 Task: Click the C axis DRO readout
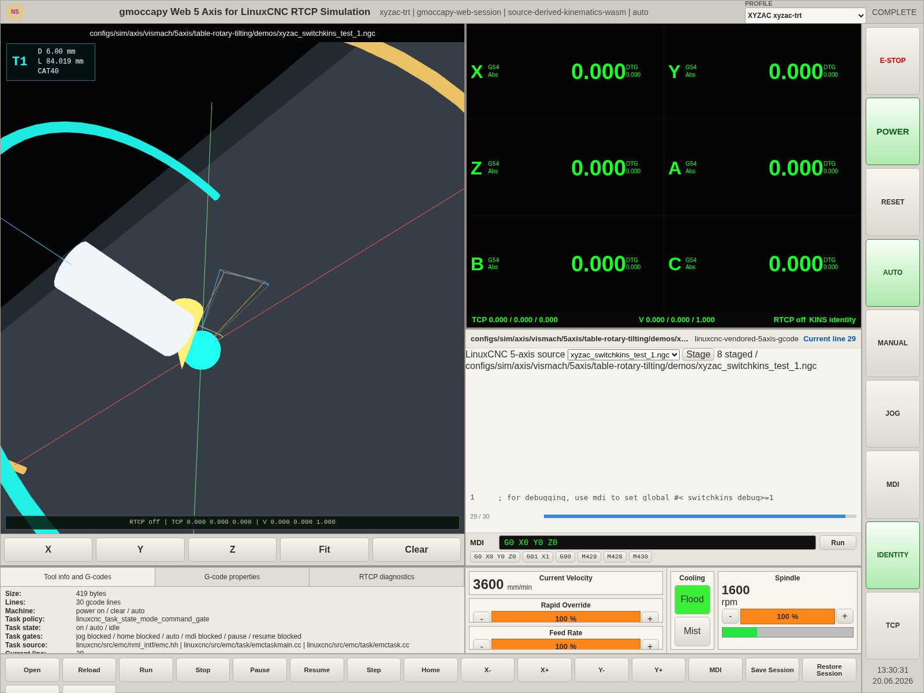click(762, 264)
